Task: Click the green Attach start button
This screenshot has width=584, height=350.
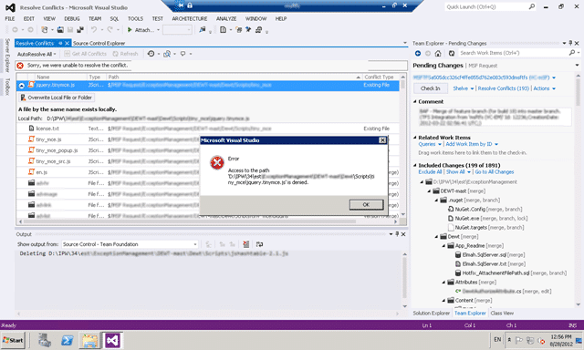Action: point(141,30)
